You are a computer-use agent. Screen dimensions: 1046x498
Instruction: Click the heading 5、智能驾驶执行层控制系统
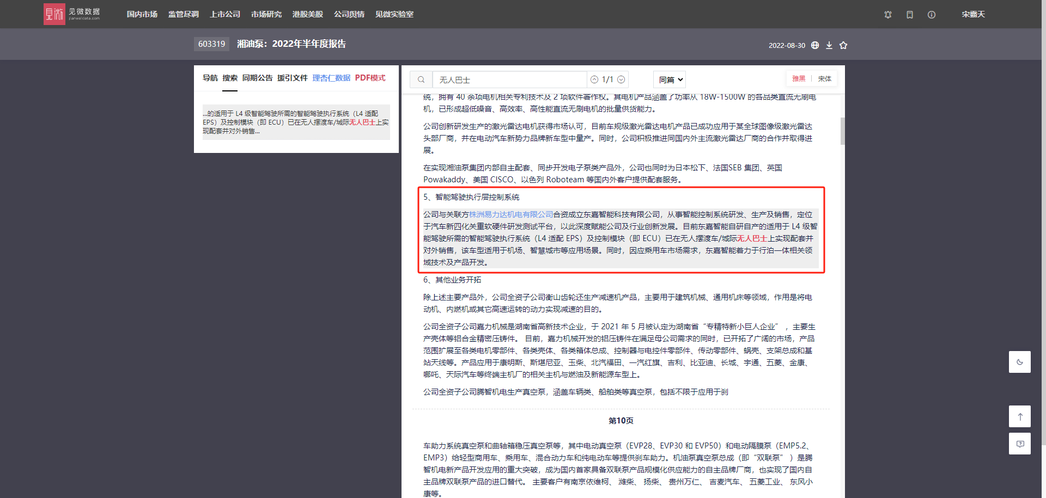(471, 197)
